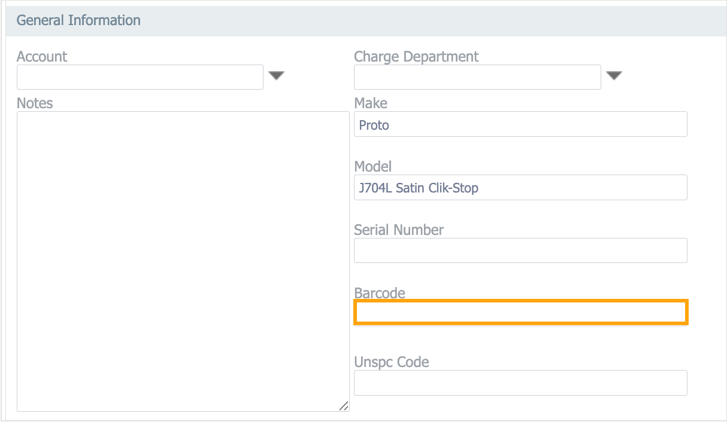
Task: Click into the Notes text area
Action: 183,261
